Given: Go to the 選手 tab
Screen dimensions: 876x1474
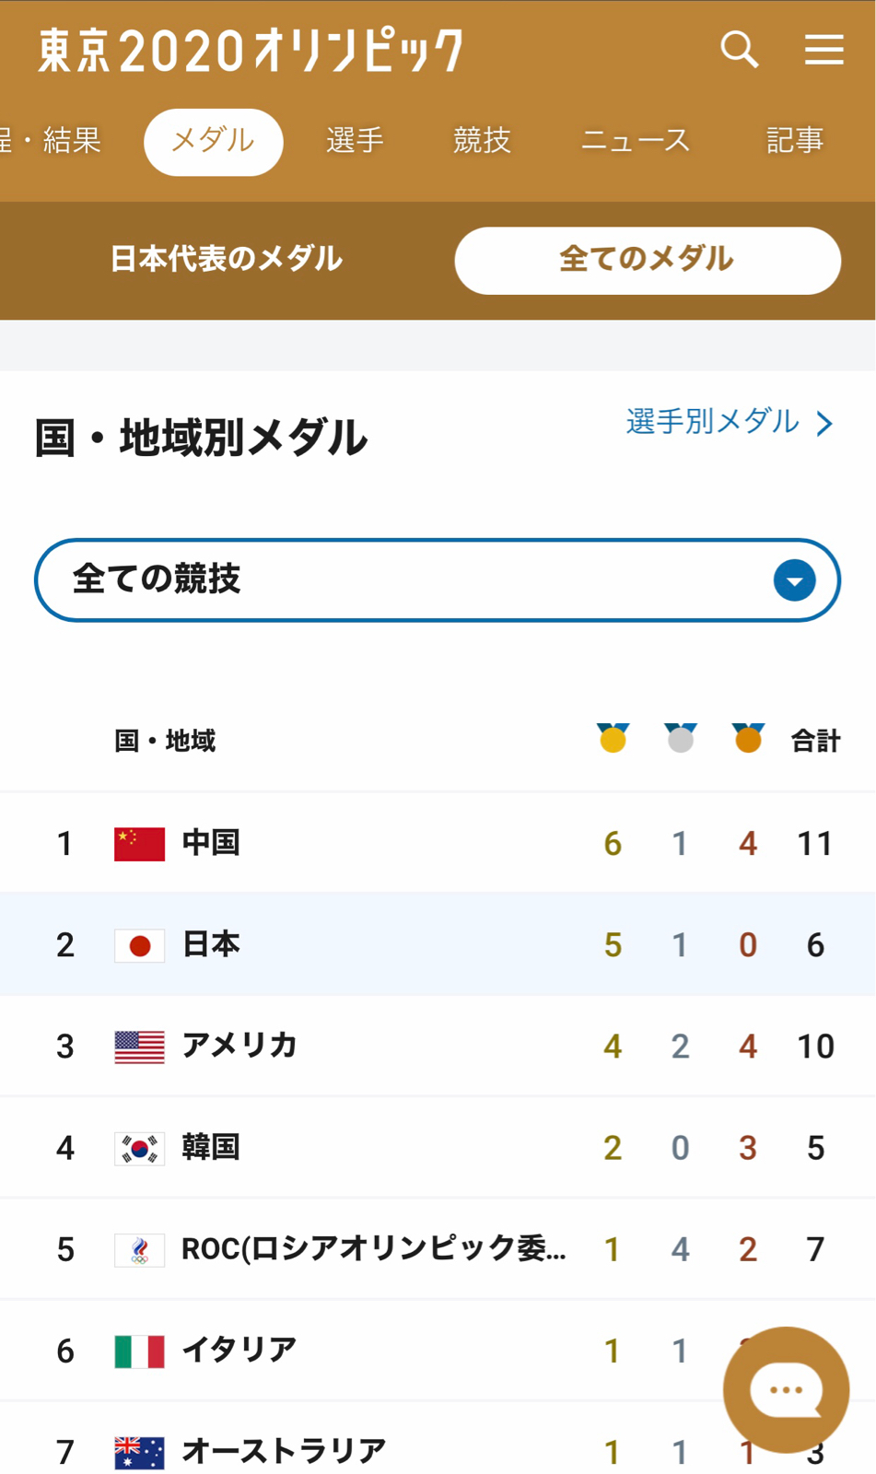Looking at the screenshot, I should [355, 141].
